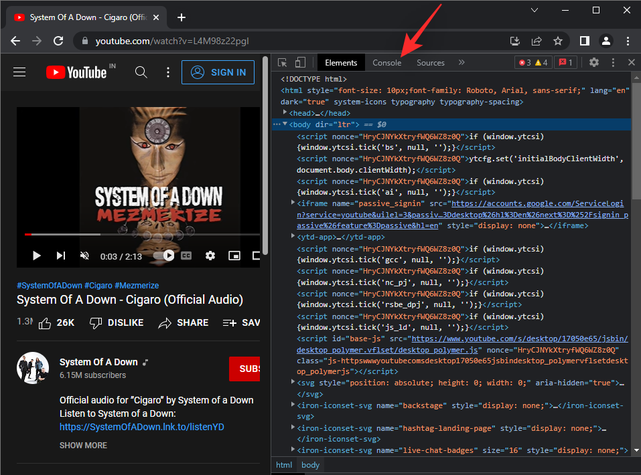641x475 pixels.
Task: Open YouTube hamburger guide menu
Action: 19,72
